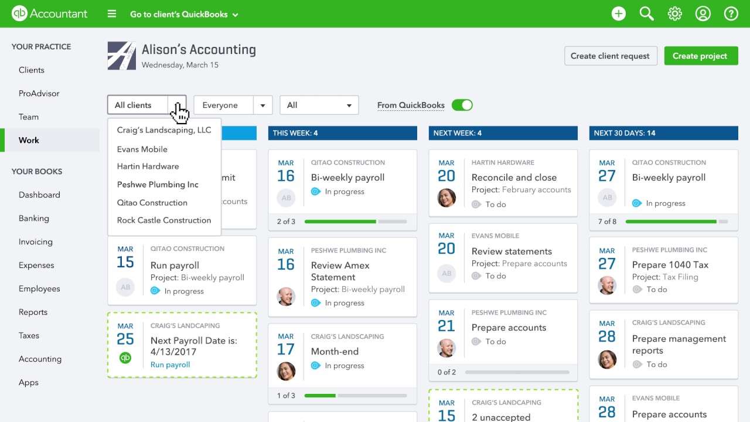Image resolution: width=750 pixels, height=422 pixels.
Task: Click the QuickBooks Accountant logo
Action: (x=49, y=14)
